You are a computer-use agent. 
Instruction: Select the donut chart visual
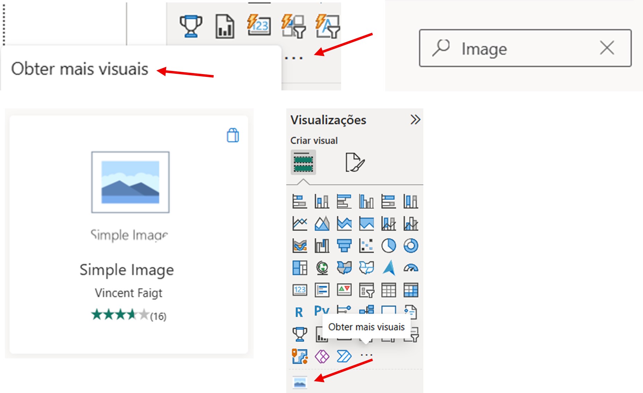pyautogui.click(x=411, y=246)
